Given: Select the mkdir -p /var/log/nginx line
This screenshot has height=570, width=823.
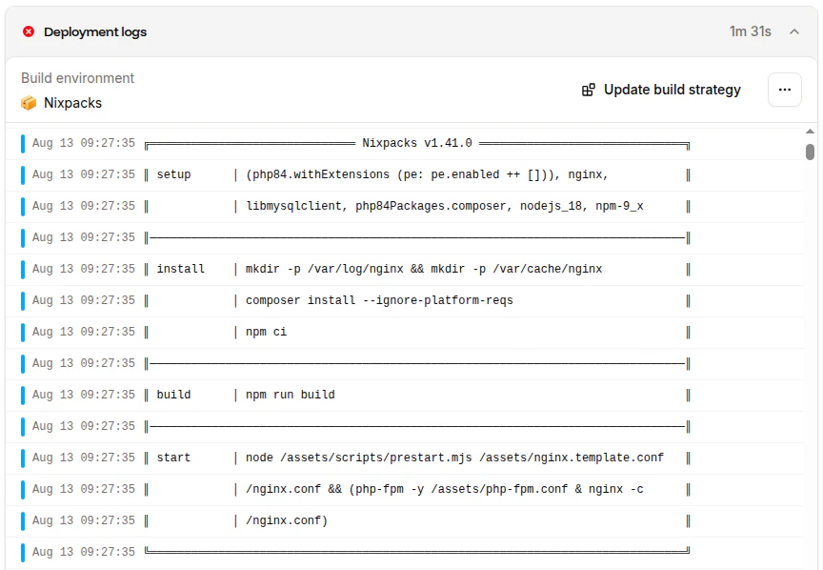Looking at the screenshot, I should (x=405, y=269).
